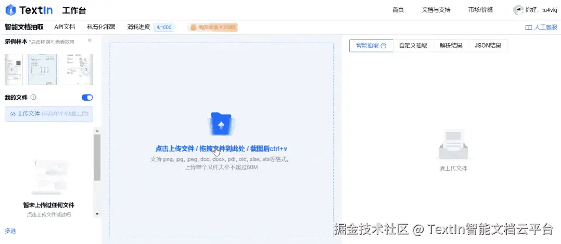Show the previous sample thumbnail arrow
Image resolution: width=561 pixels, height=244 pixels.
tap(11, 70)
